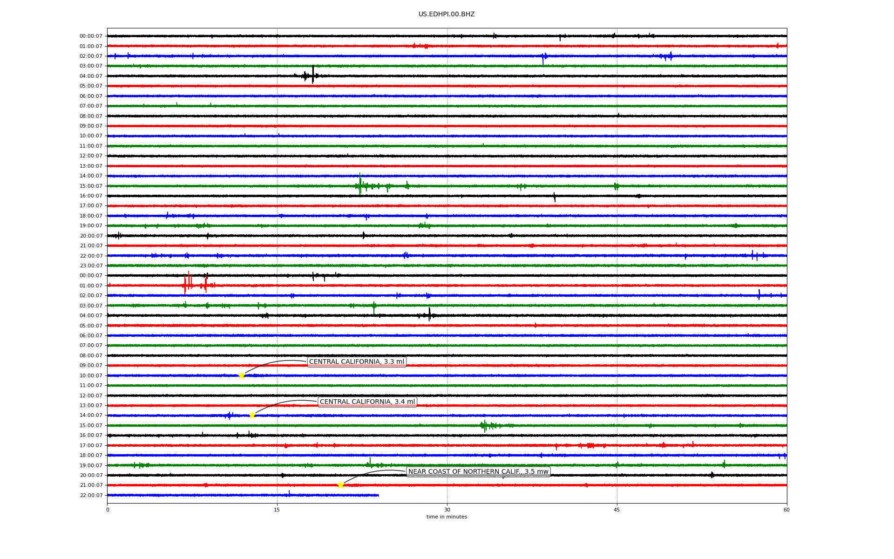Click the first 00:00:07 time label at the top
Viewport: 894px width, 559px height.
tap(91, 36)
